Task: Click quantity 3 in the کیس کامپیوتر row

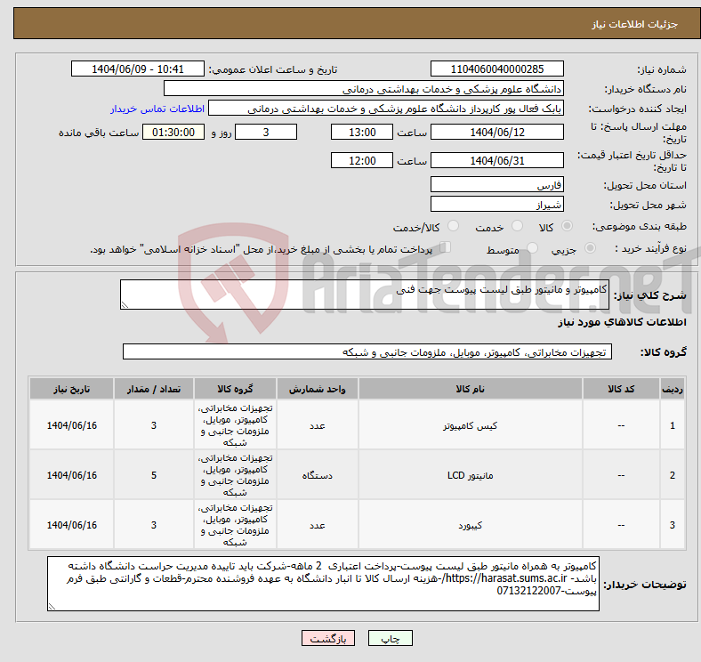Action: [x=153, y=425]
